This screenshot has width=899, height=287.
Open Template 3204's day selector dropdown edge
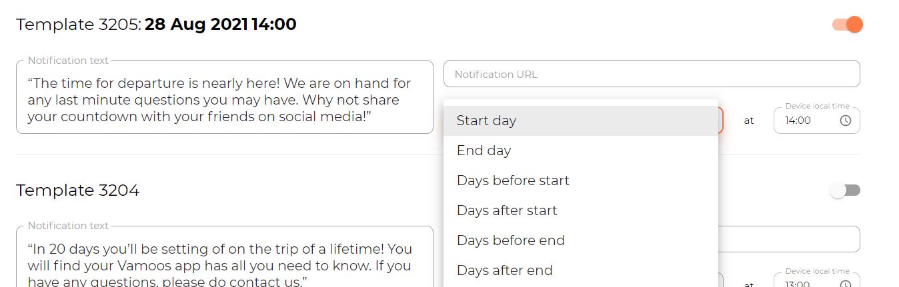(x=721, y=280)
